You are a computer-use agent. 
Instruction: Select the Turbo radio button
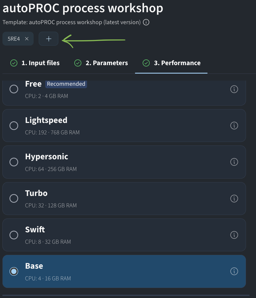[x=14, y=198]
